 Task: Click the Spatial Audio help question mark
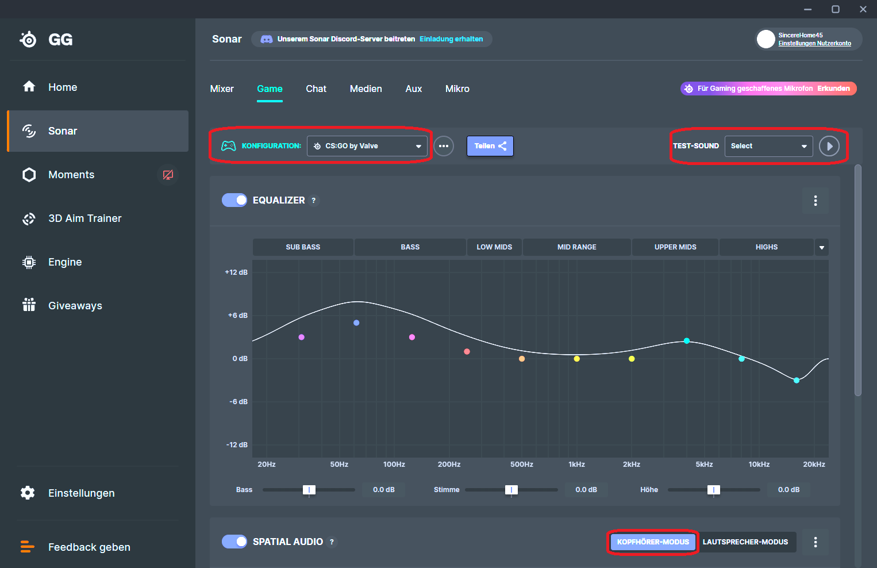click(x=332, y=542)
